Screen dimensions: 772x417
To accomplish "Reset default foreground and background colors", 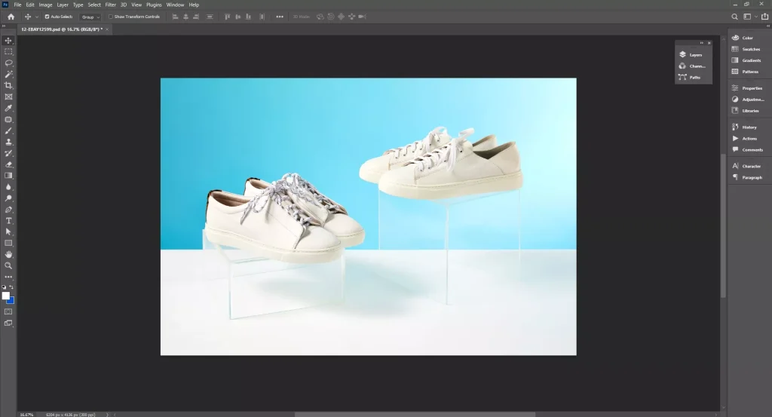I will [x=4, y=287].
